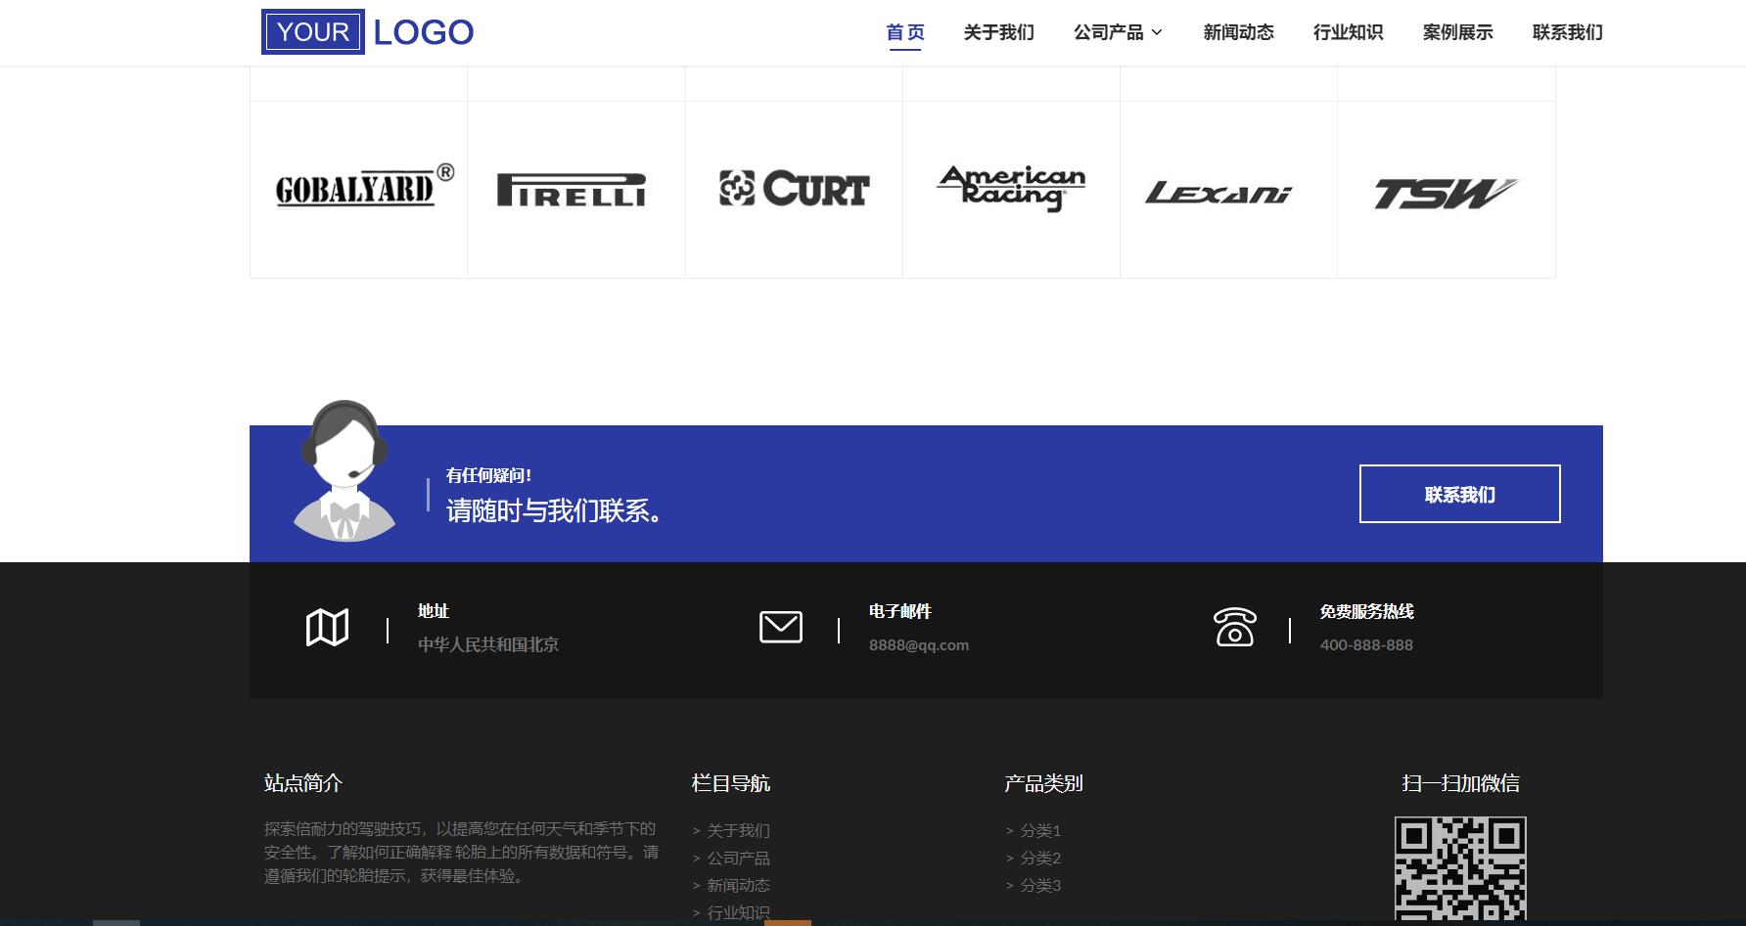
Task: Click the email 8888@qq.com
Action: 919,645
